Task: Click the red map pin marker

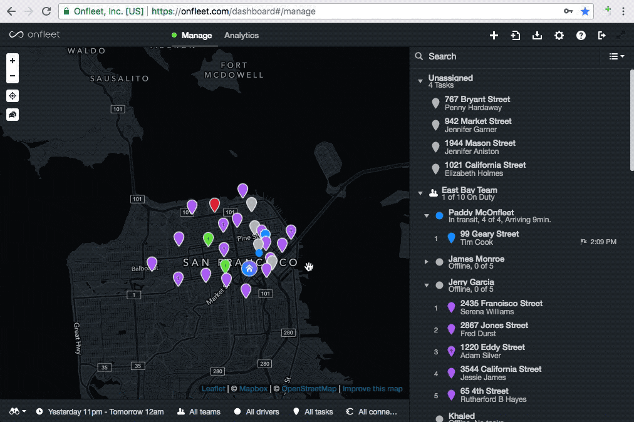Action: point(214,204)
